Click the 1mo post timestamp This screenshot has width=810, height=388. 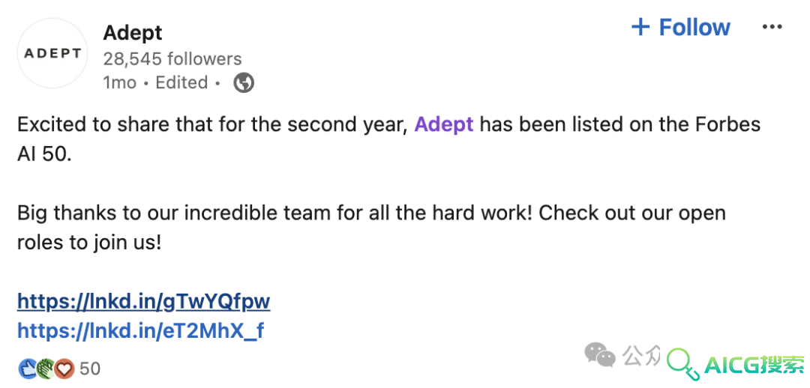click(x=119, y=82)
